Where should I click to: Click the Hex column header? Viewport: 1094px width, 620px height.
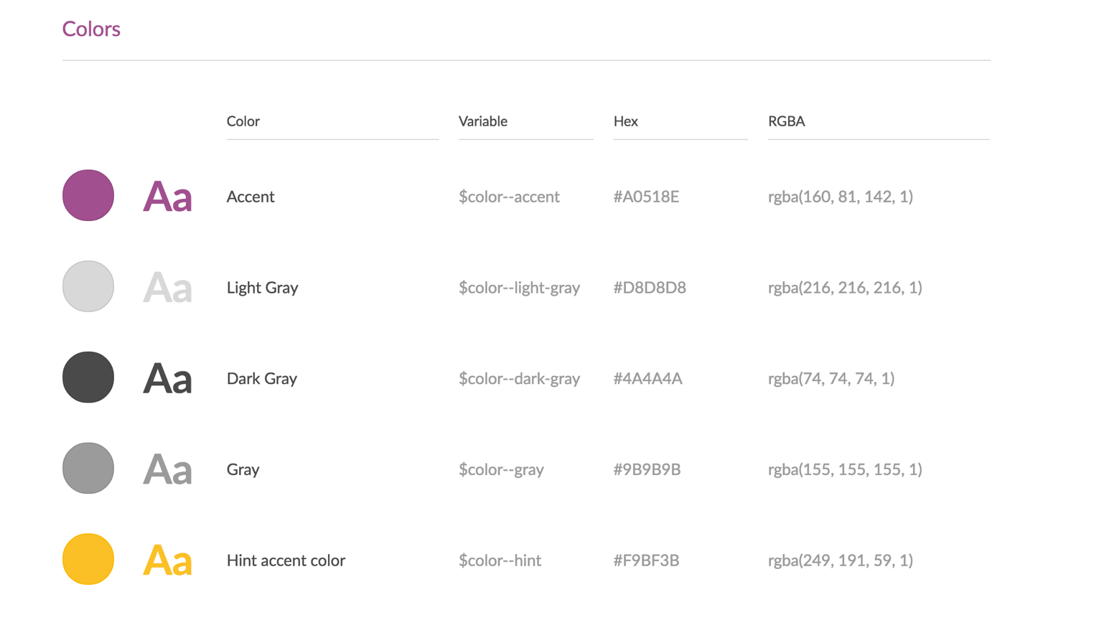pyautogui.click(x=626, y=121)
